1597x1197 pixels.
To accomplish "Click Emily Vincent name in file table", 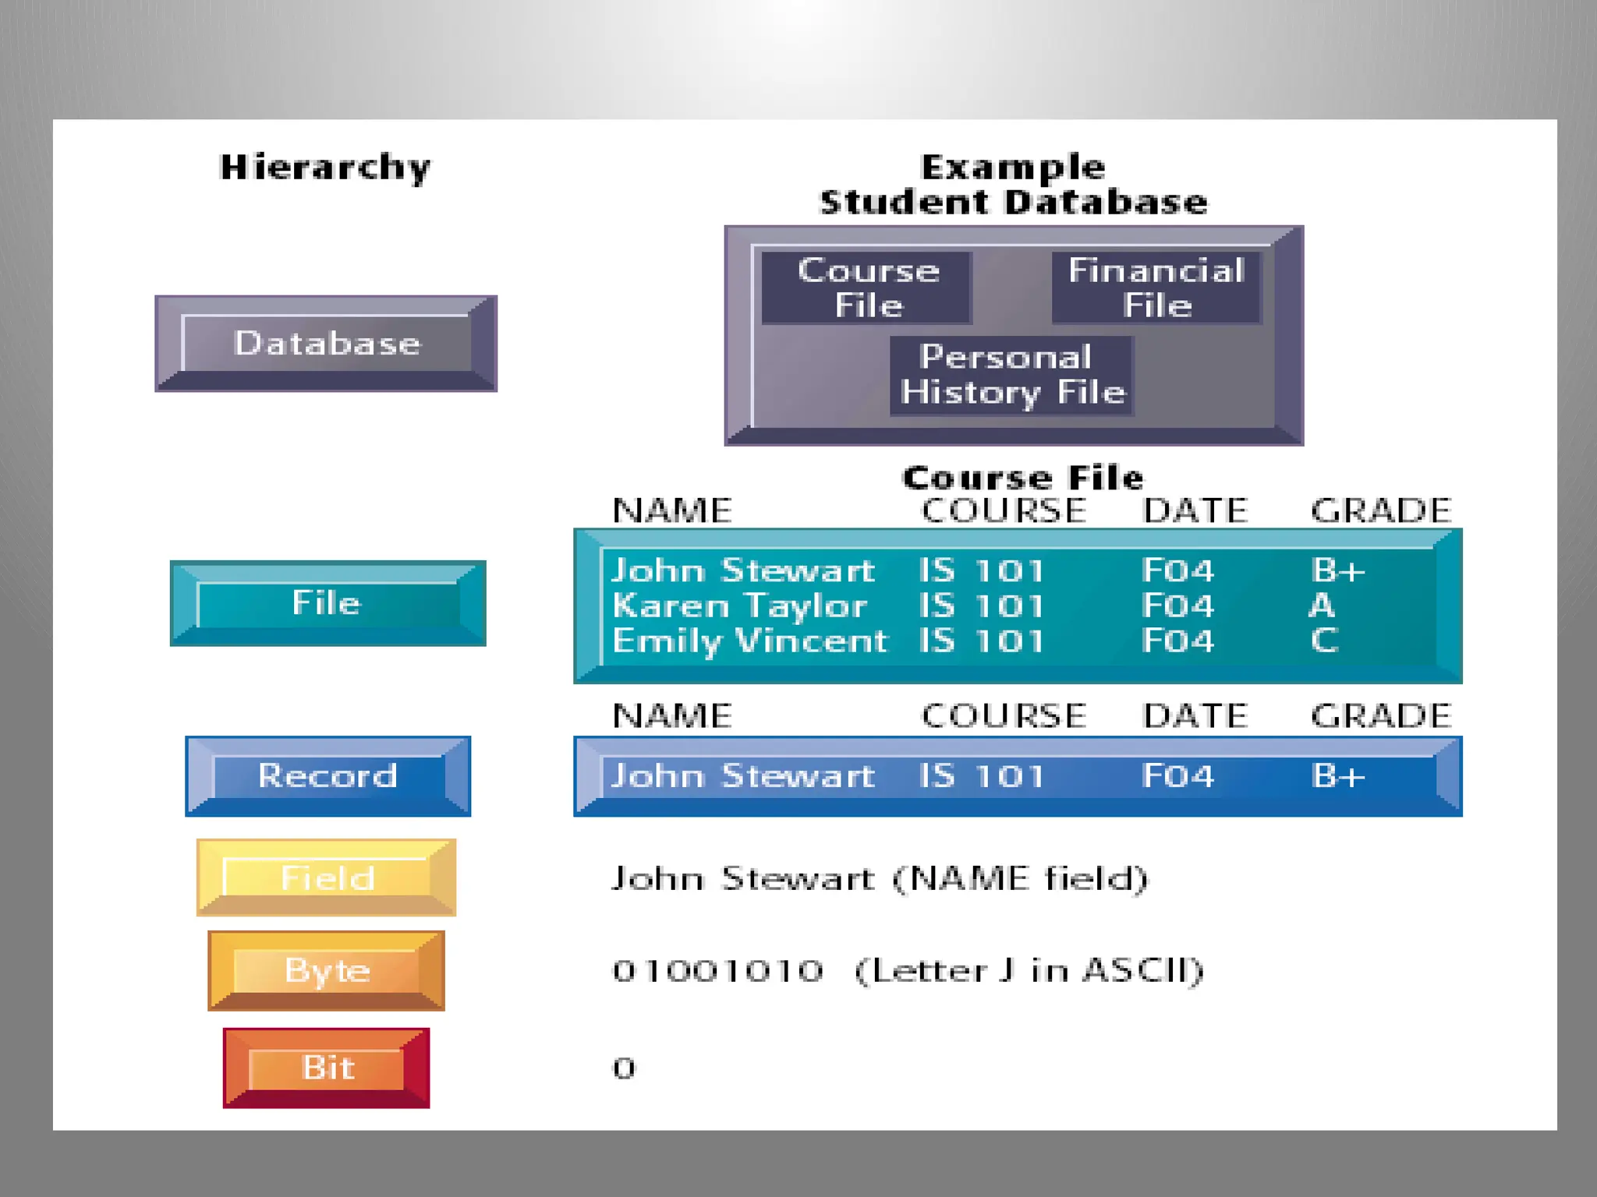I will click(x=749, y=641).
